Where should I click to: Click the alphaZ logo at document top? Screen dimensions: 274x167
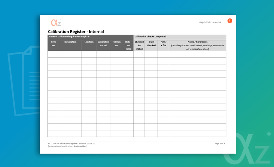[56, 23]
